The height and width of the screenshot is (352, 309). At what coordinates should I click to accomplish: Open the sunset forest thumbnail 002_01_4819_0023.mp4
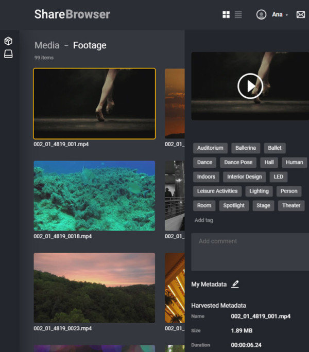(94, 288)
